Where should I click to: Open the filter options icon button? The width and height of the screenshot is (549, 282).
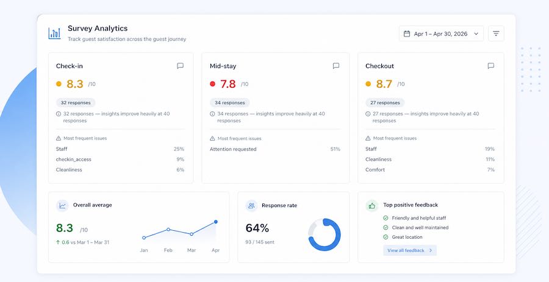click(x=496, y=33)
